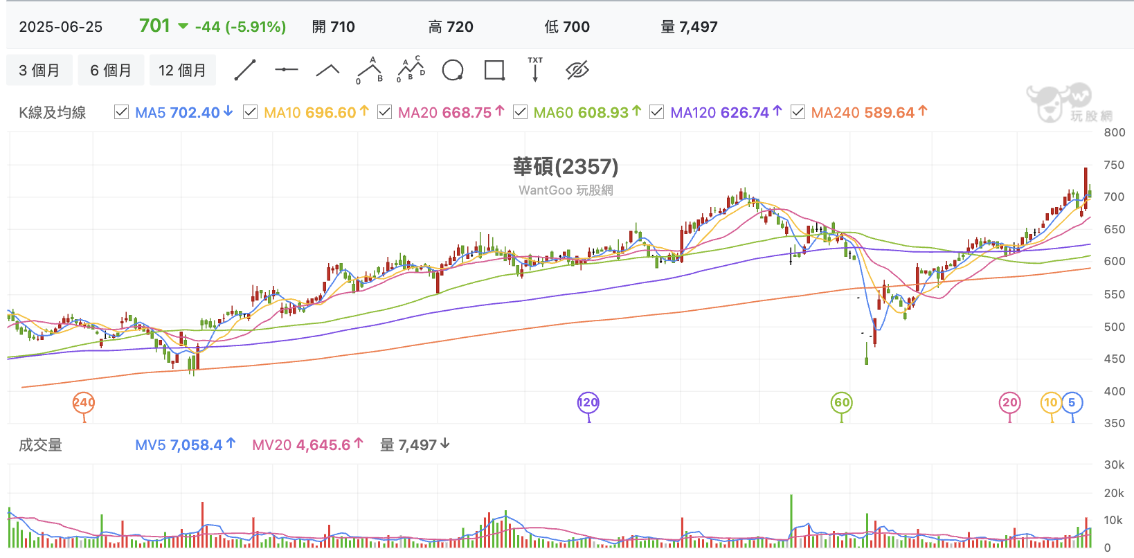This screenshot has width=1134, height=558.
Task: Select the trend line drawing tool
Action: click(245, 70)
